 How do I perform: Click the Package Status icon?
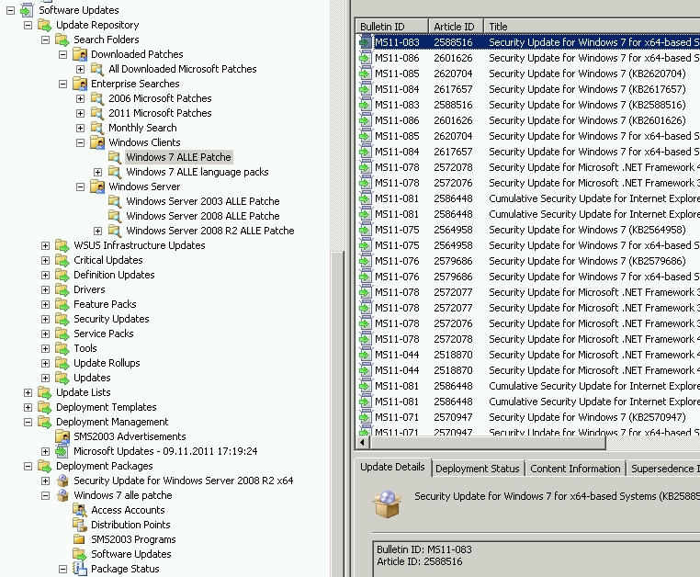(x=80, y=569)
